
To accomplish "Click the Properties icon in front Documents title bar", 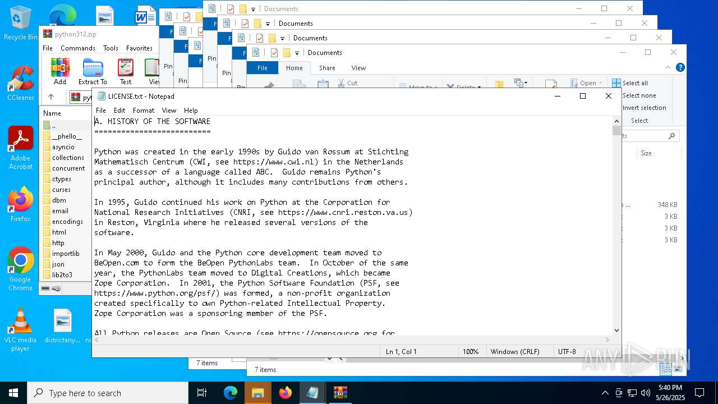I will (x=274, y=53).
